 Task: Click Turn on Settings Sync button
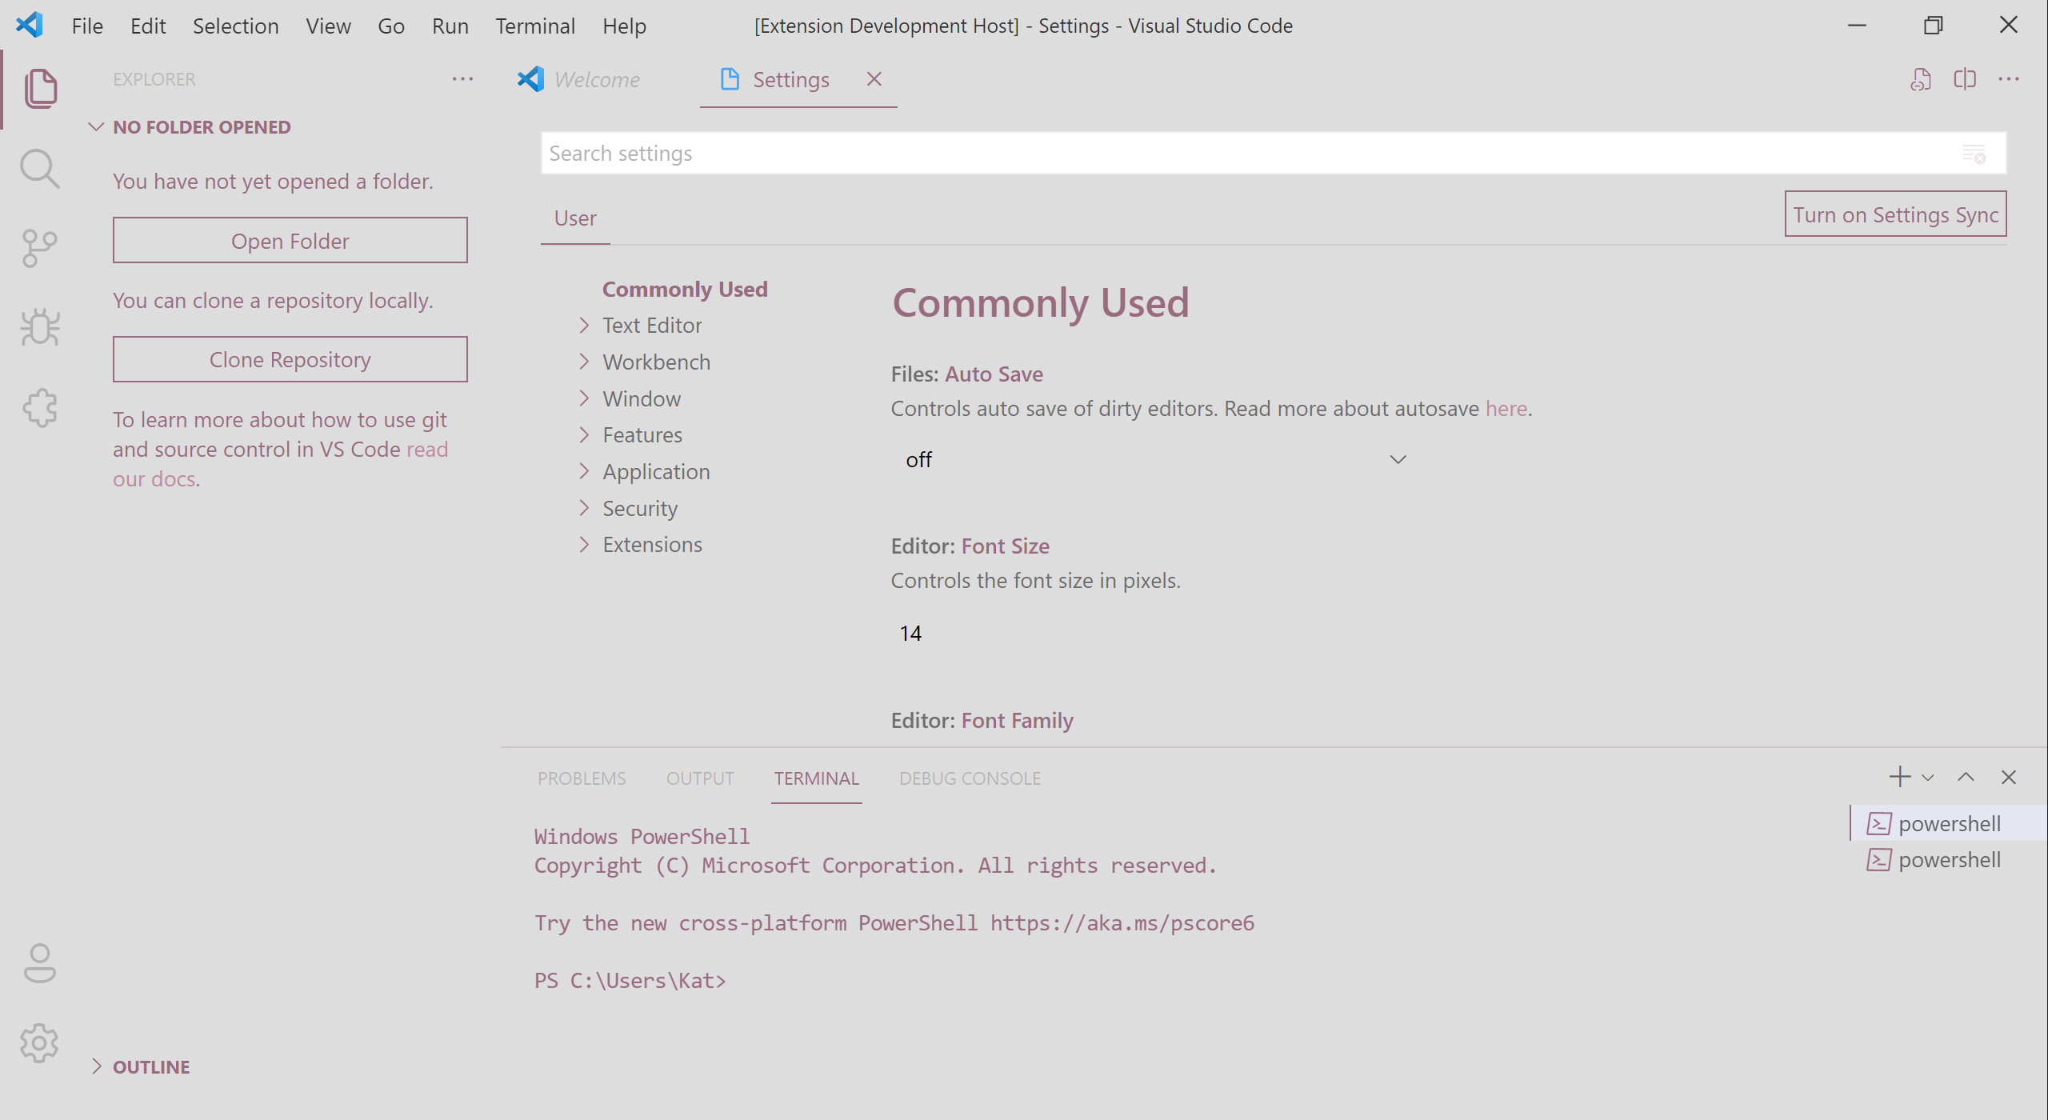coord(1894,214)
